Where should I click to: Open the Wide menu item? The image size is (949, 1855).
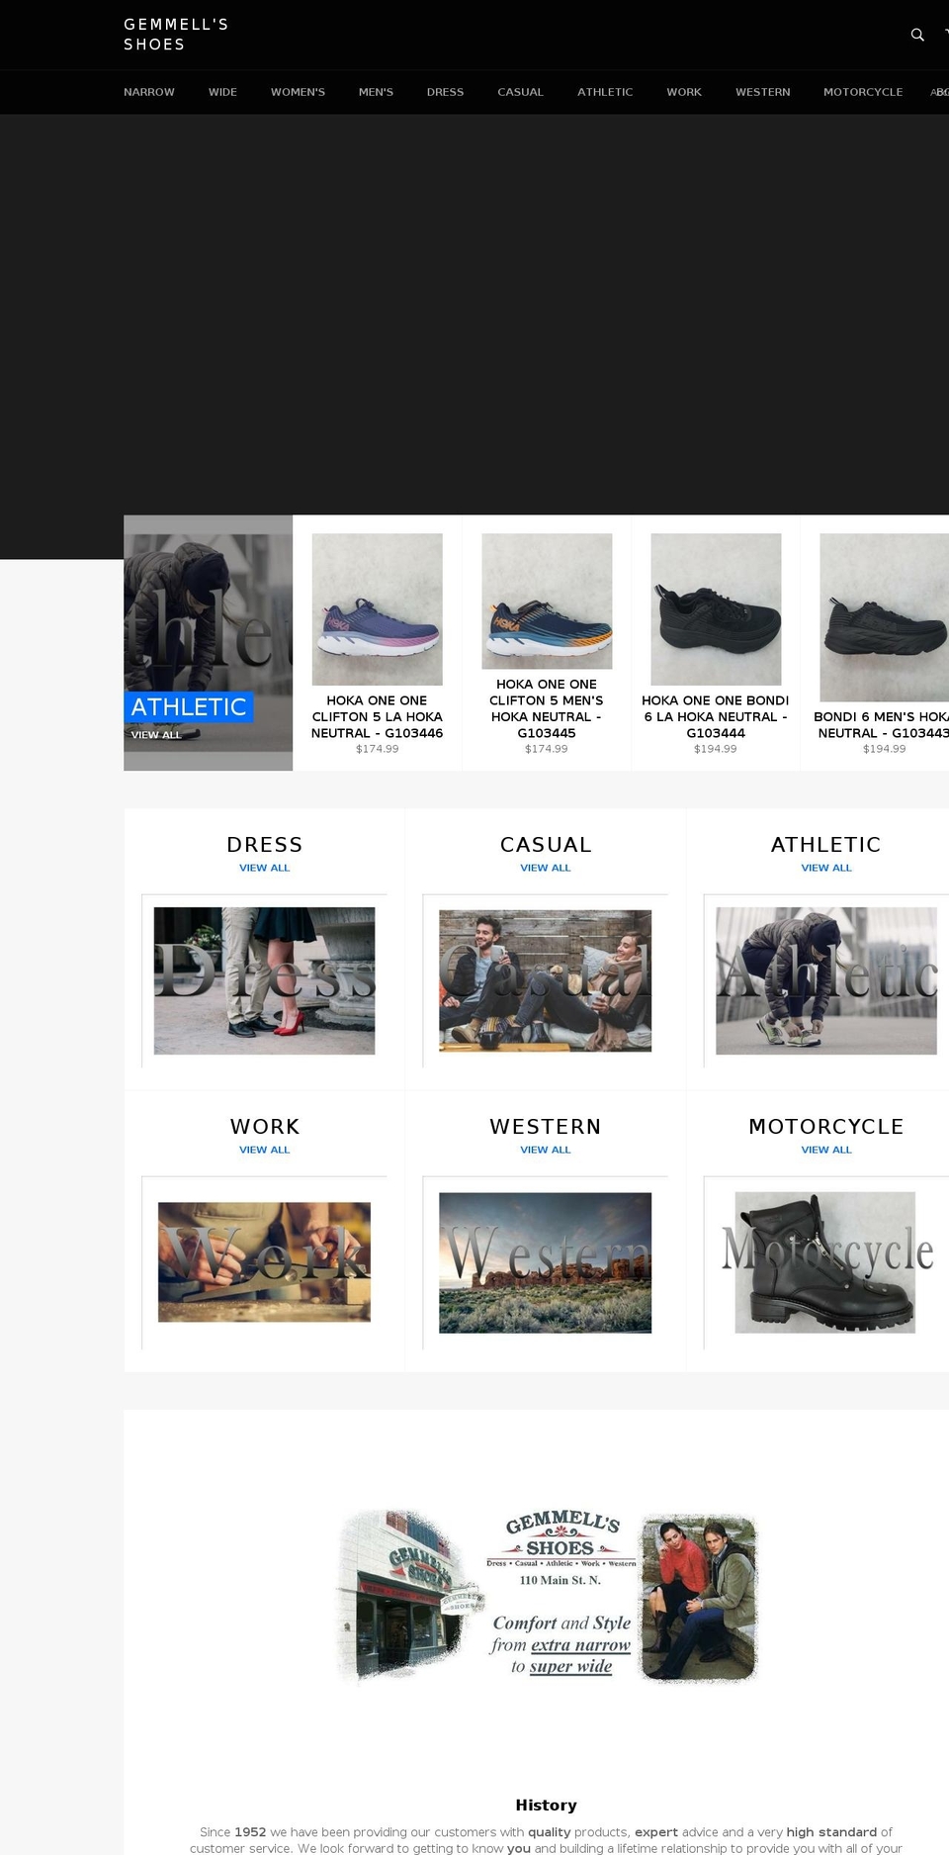[222, 92]
